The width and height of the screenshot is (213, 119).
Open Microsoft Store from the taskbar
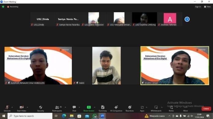tap(79, 116)
